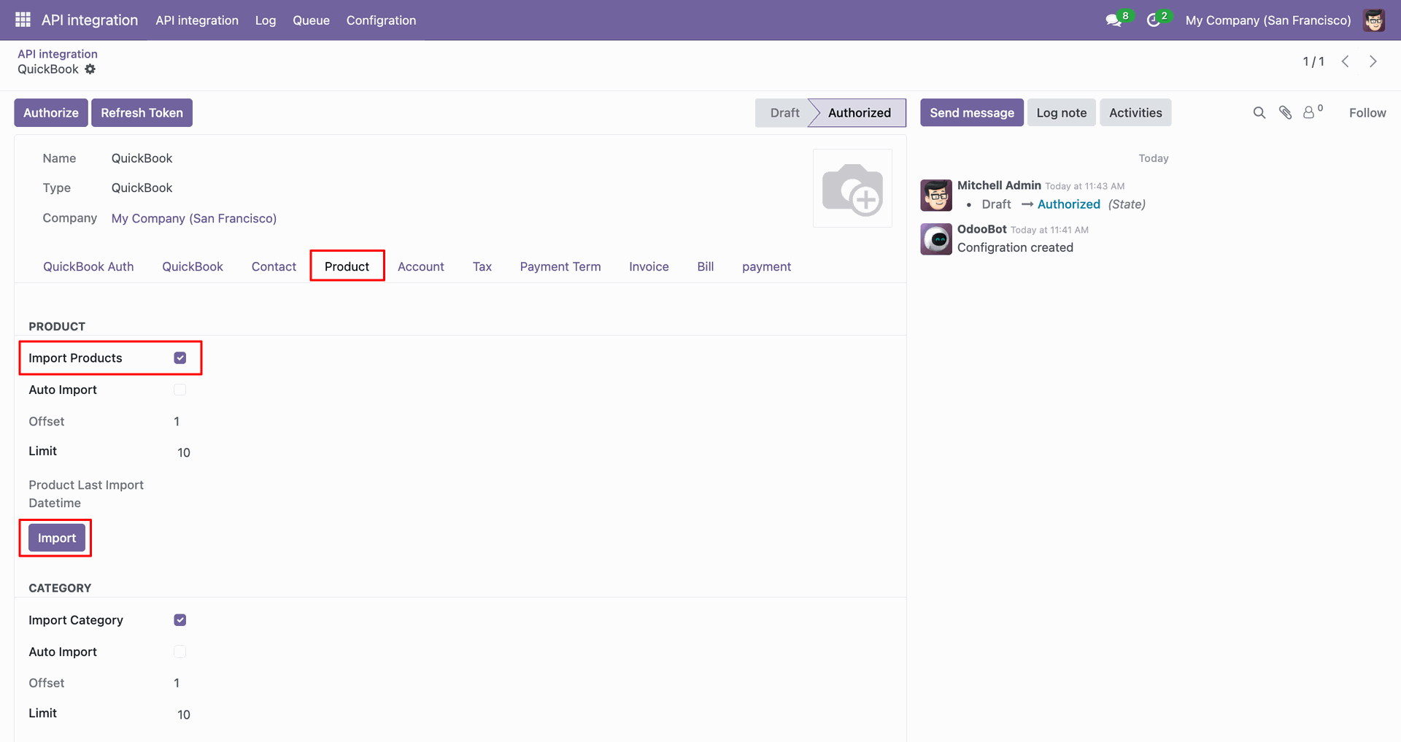Open API integration top menu
Viewport: 1401px width, 742px height.
(x=197, y=20)
